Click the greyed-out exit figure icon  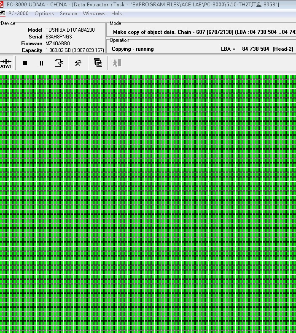click(117, 63)
